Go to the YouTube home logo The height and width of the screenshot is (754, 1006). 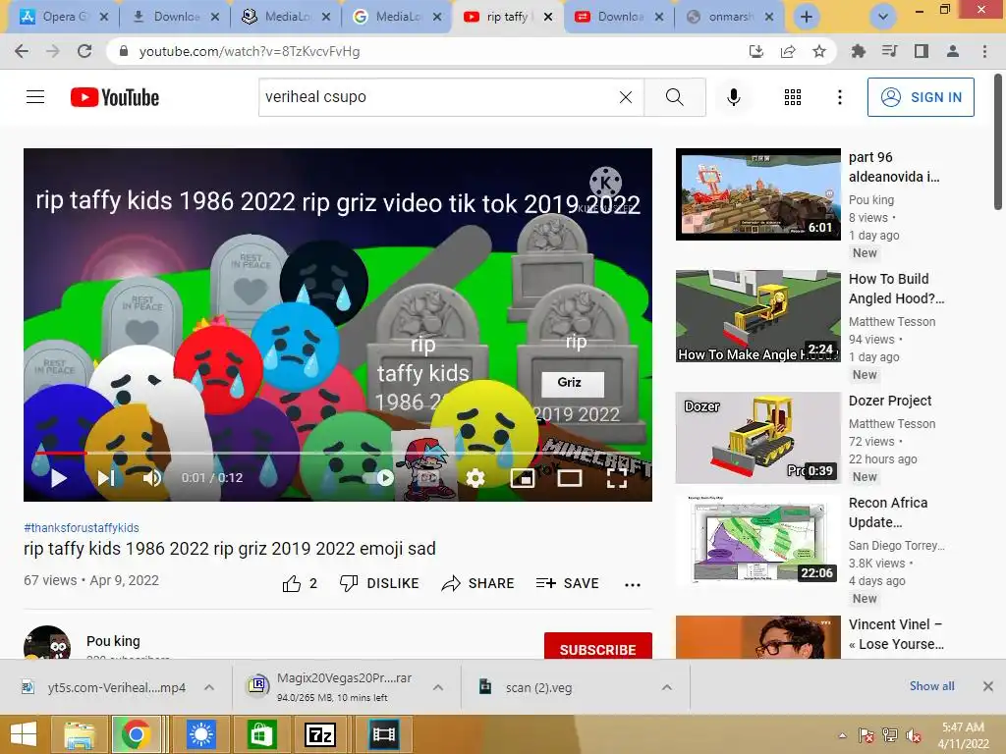tap(115, 97)
